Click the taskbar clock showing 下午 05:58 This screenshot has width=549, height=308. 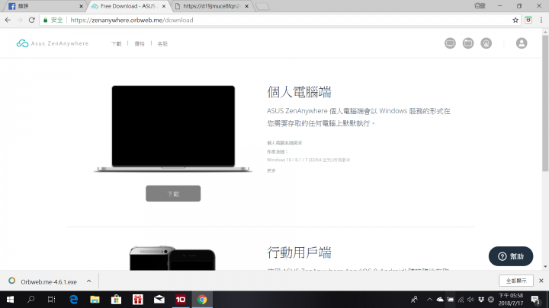tap(511, 300)
